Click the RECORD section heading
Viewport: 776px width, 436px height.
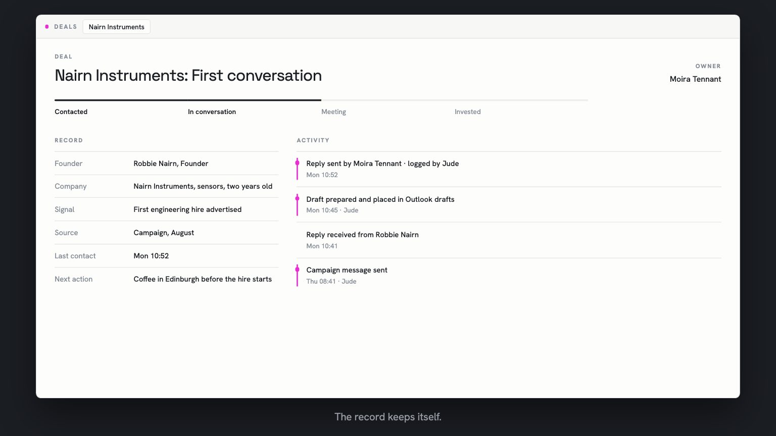coord(69,140)
